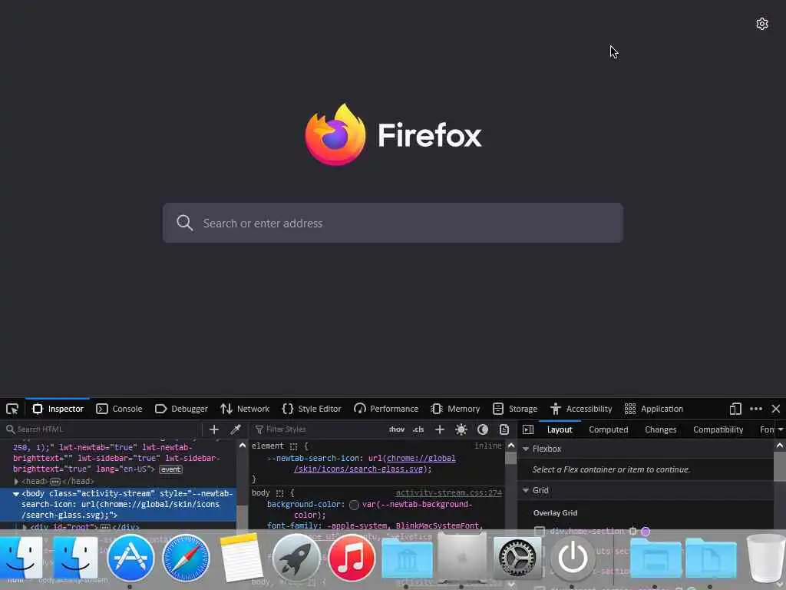Collapse the Flexbox section
The height and width of the screenshot is (590, 786).
525,449
